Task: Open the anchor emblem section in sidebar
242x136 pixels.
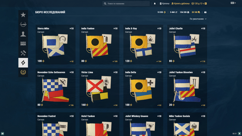Action: (23, 72)
